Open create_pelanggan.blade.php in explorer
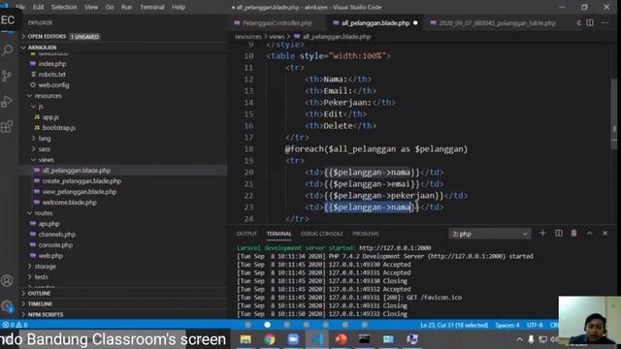621x349 pixels. pos(82,181)
